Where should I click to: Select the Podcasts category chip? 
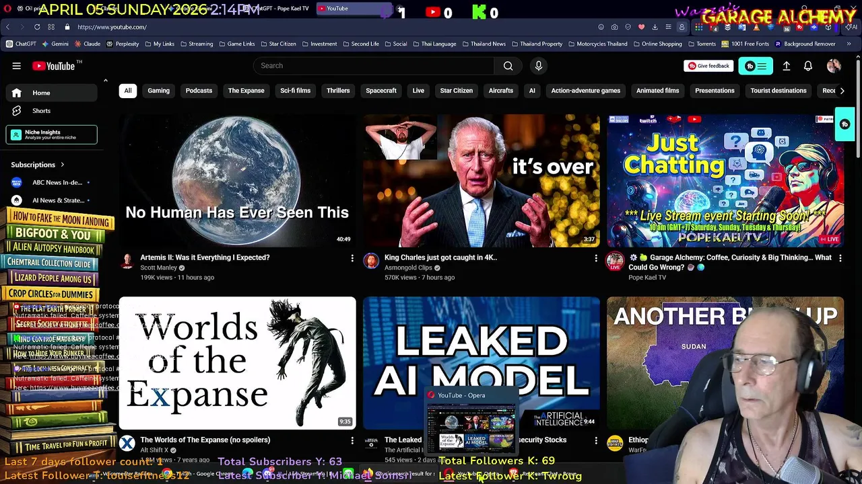click(199, 91)
